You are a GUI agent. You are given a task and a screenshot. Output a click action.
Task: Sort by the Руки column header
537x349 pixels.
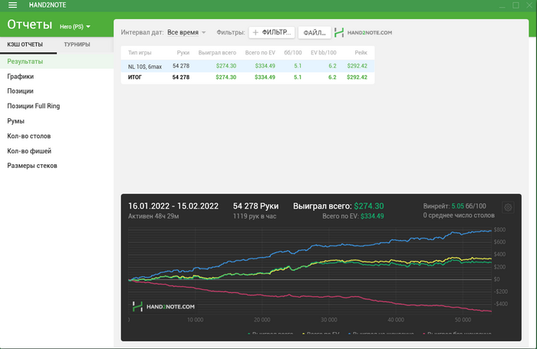click(183, 53)
